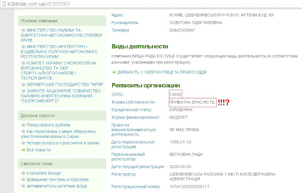Open КОМІТЕТ УКРАЇНИ З МОНОПОЛІЇ link

(59, 71)
